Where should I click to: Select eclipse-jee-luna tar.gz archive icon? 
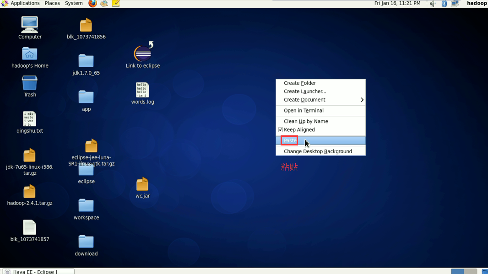[91, 146]
